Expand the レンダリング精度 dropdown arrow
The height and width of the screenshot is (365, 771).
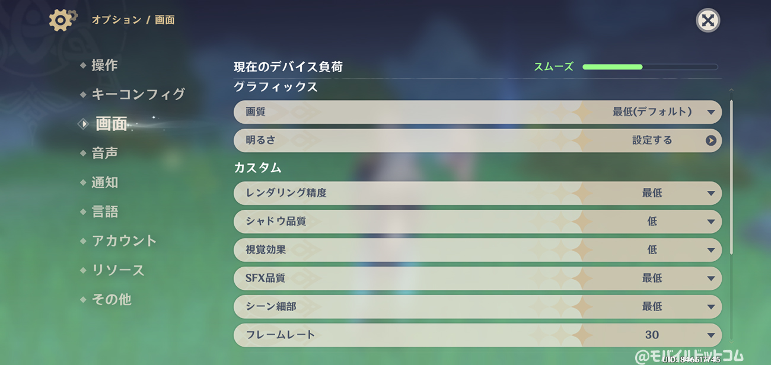[x=711, y=193]
